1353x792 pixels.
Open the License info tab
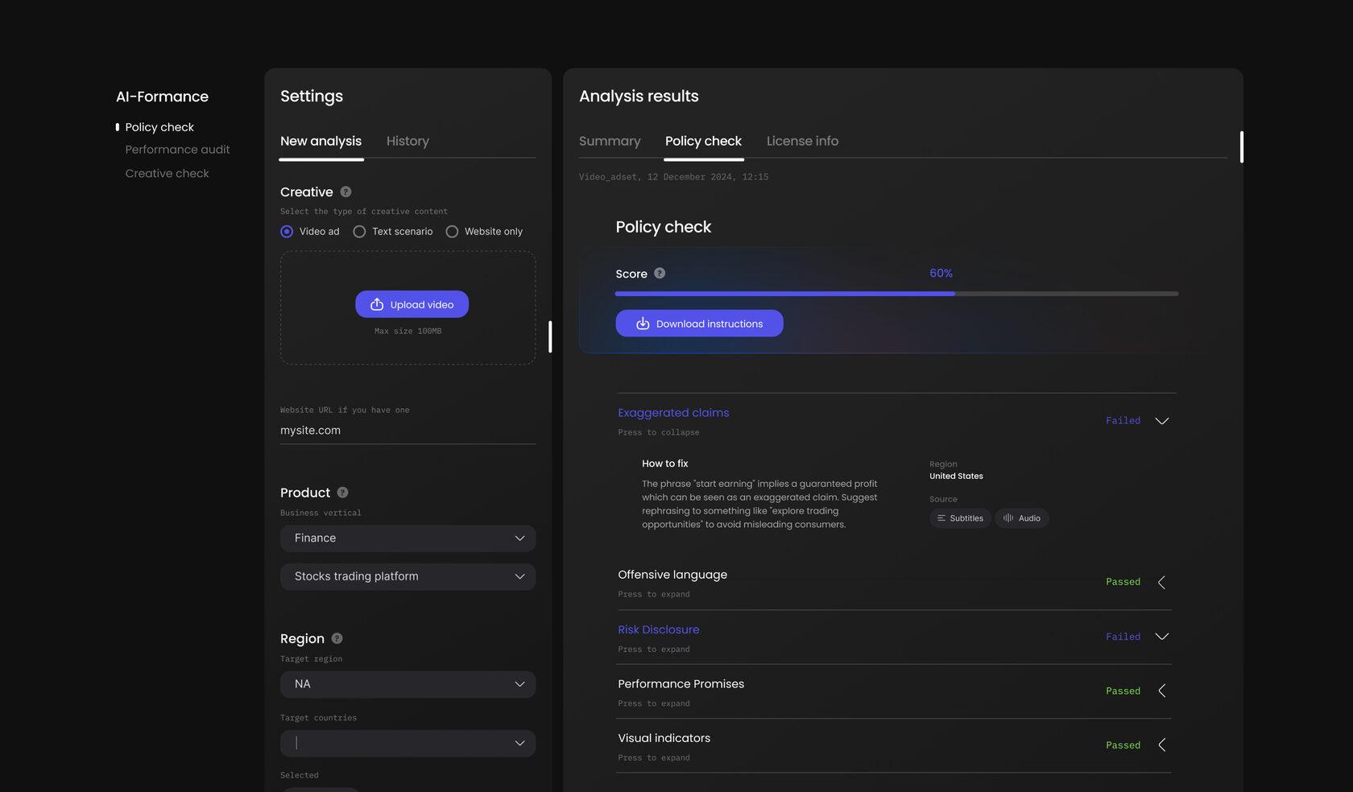pyautogui.click(x=802, y=142)
